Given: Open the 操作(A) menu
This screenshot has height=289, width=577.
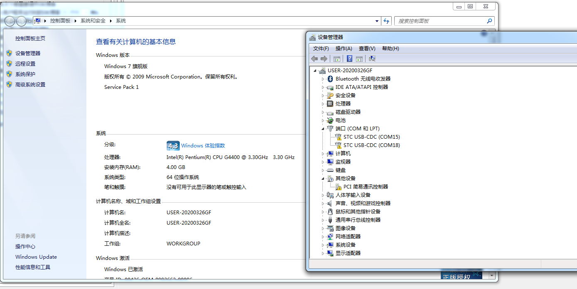Looking at the screenshot, I should click(x=344, y=49).
